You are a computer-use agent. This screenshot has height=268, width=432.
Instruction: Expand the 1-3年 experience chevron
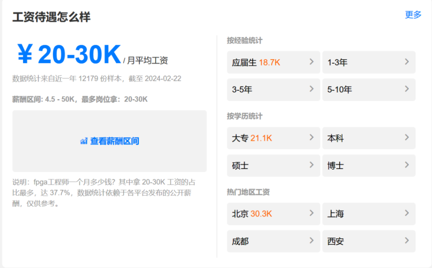pos(407,62)
